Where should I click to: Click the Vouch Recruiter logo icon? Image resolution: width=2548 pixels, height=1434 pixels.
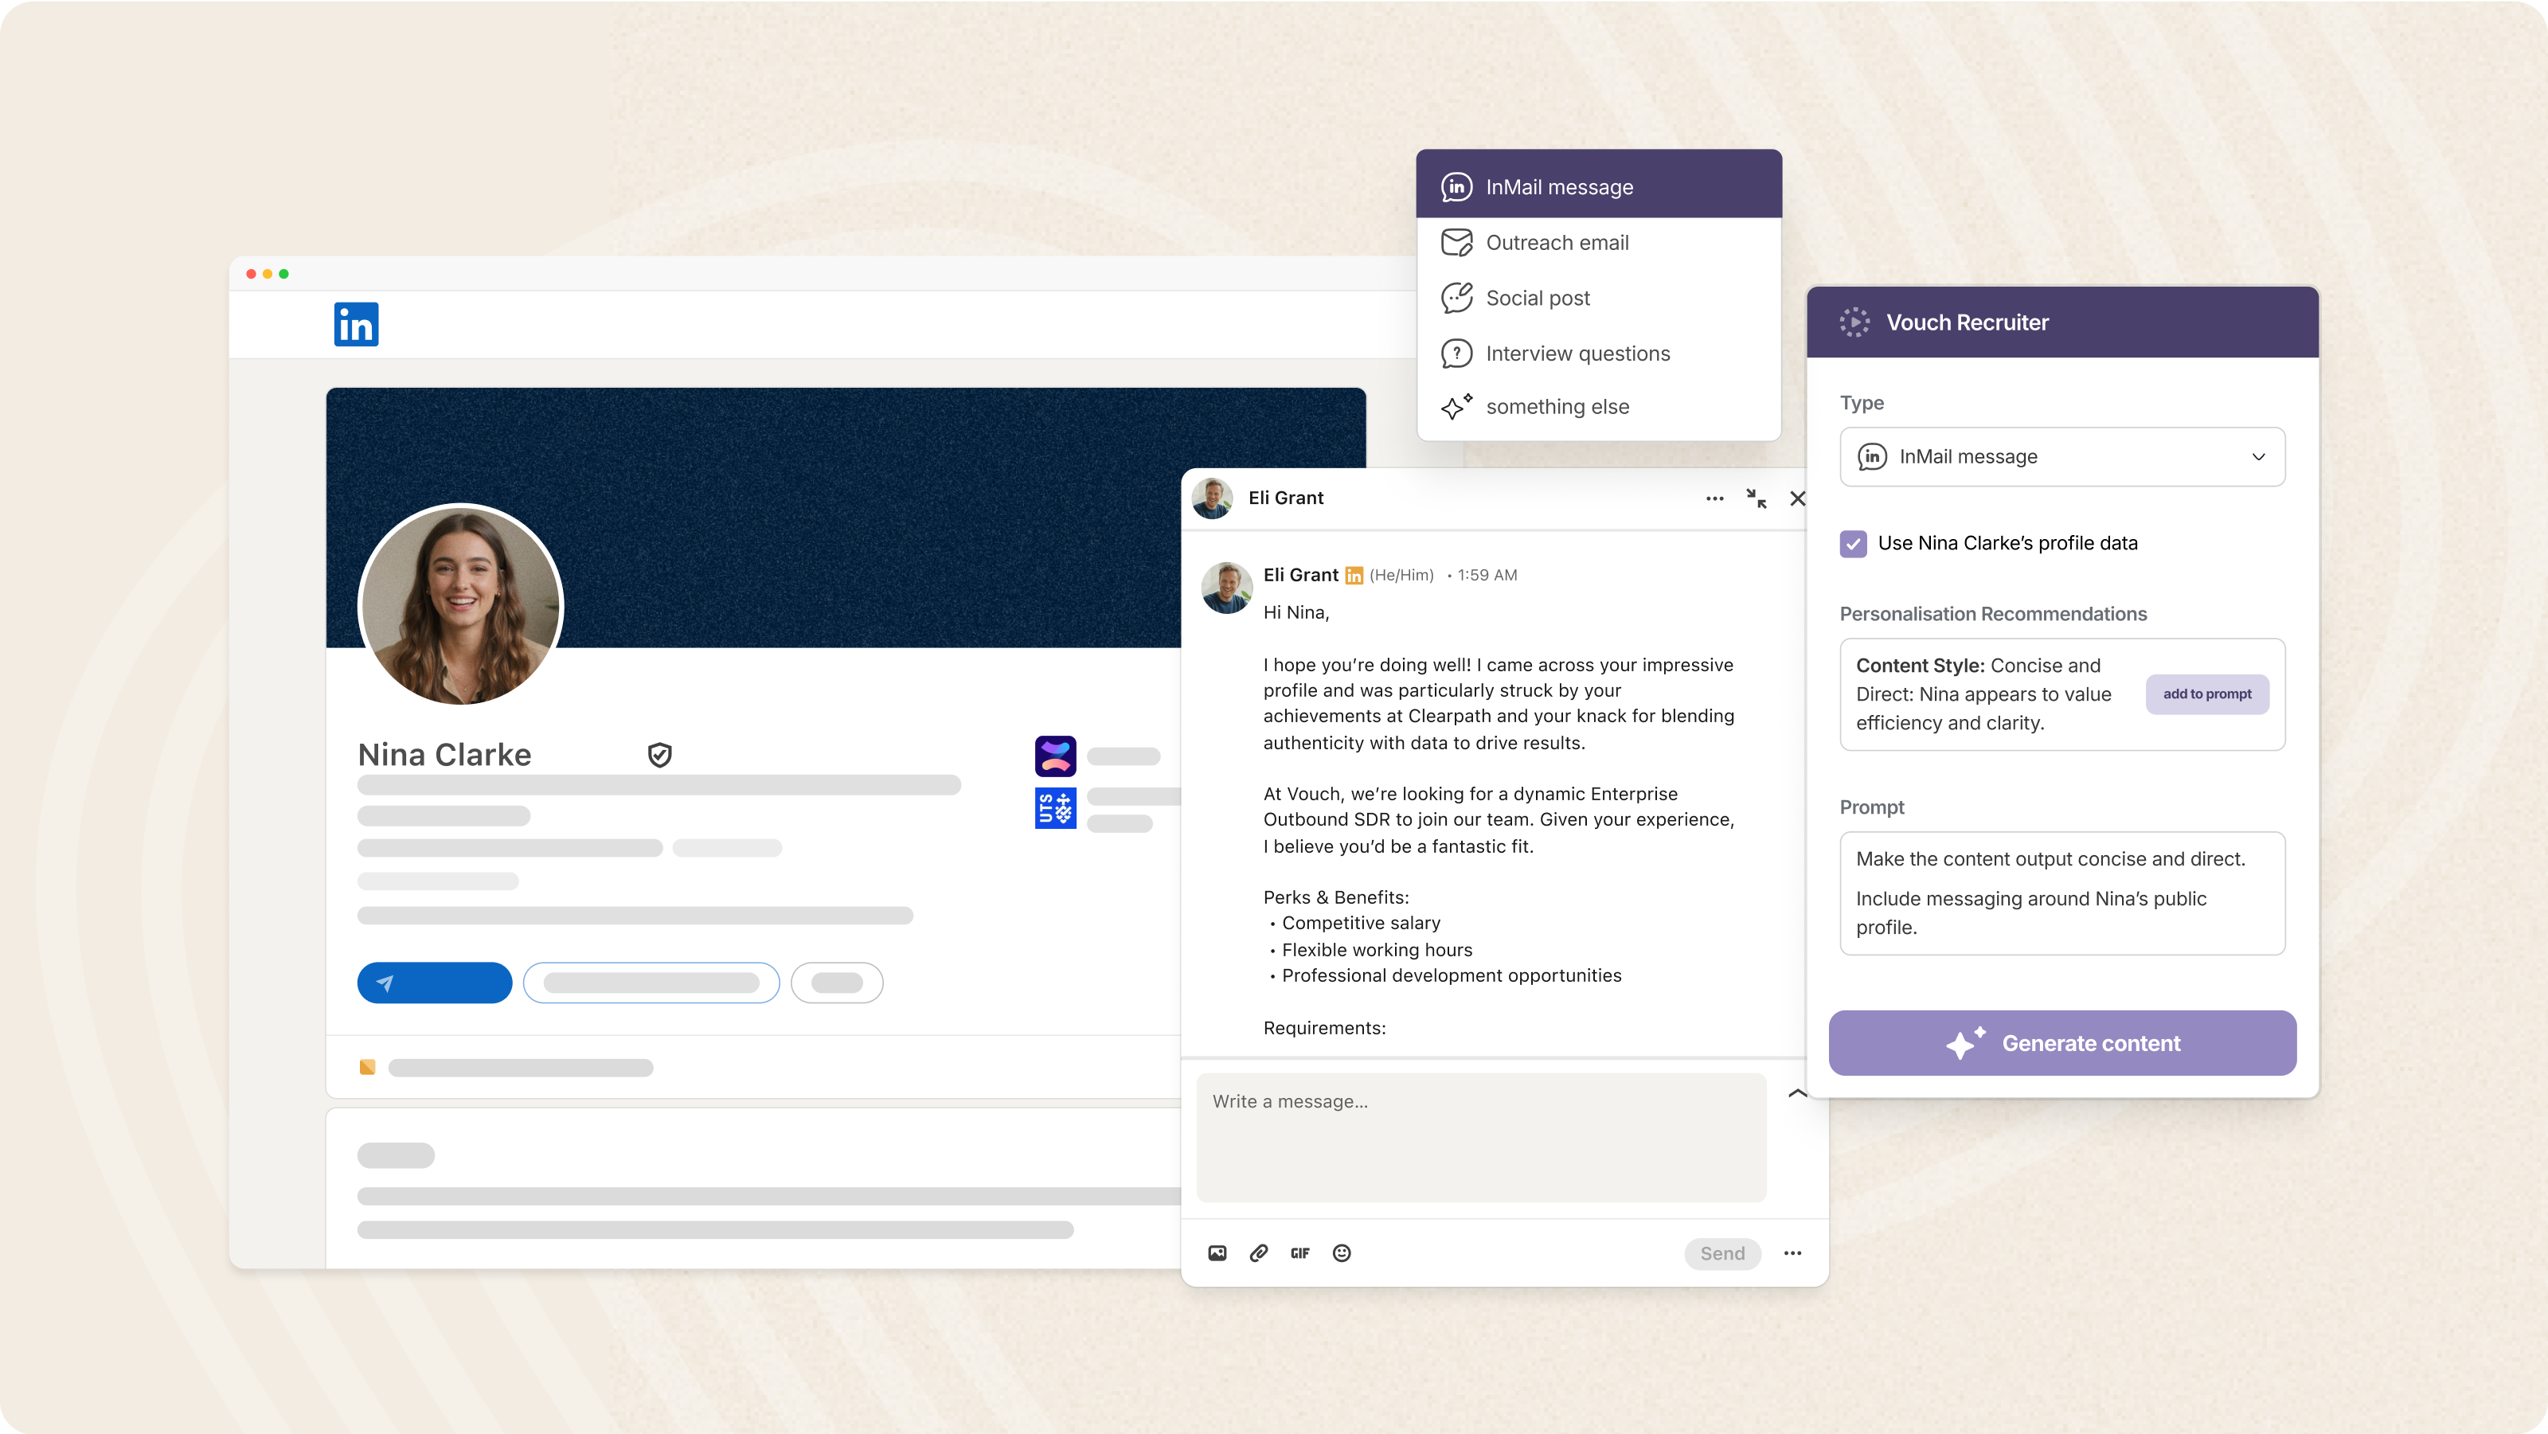(x=1854, y=322)
